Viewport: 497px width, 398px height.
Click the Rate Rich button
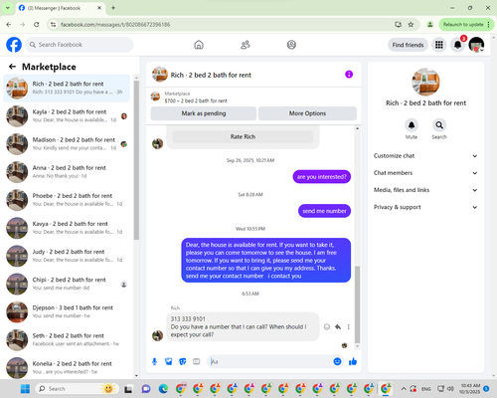coord(243,136)
